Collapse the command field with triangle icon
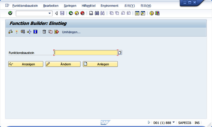The image size is (212, 127). (x=56, y=13)
